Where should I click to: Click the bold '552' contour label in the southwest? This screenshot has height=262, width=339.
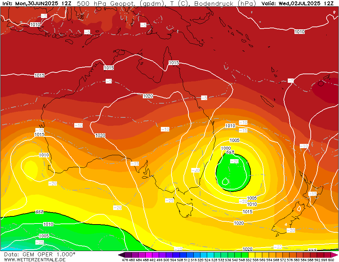[39, 212]
